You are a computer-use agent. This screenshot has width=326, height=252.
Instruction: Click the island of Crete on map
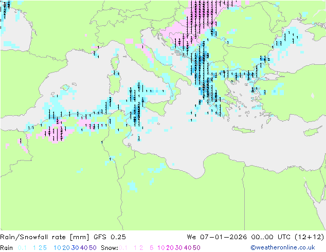(243, 130)
